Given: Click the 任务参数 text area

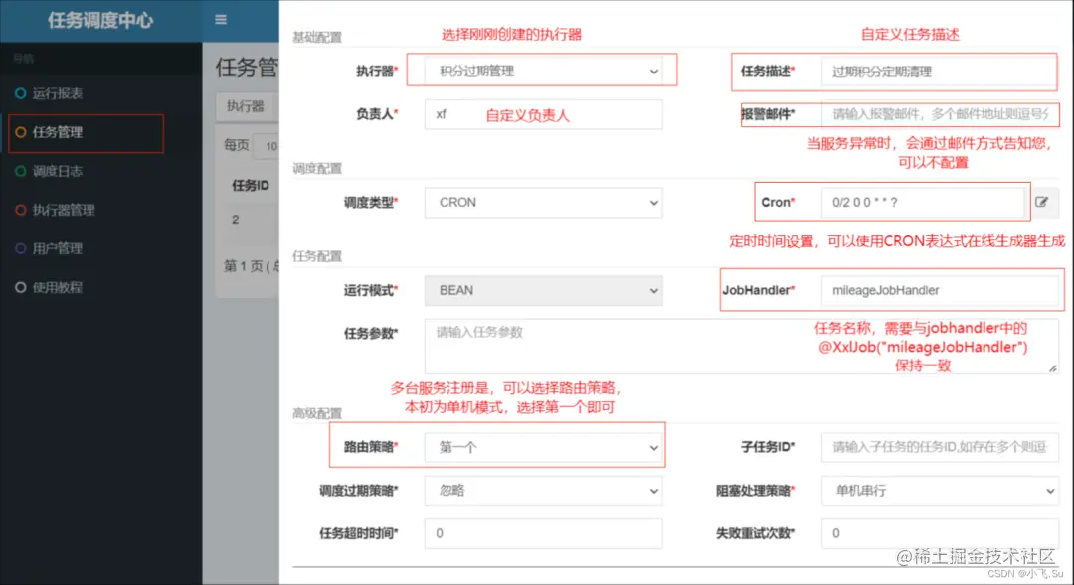Looking at the screenshot, I should coord(542,343).
